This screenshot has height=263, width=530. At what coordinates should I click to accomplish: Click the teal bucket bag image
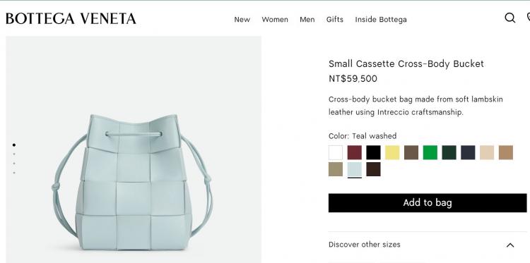click(x=133, y=182)
